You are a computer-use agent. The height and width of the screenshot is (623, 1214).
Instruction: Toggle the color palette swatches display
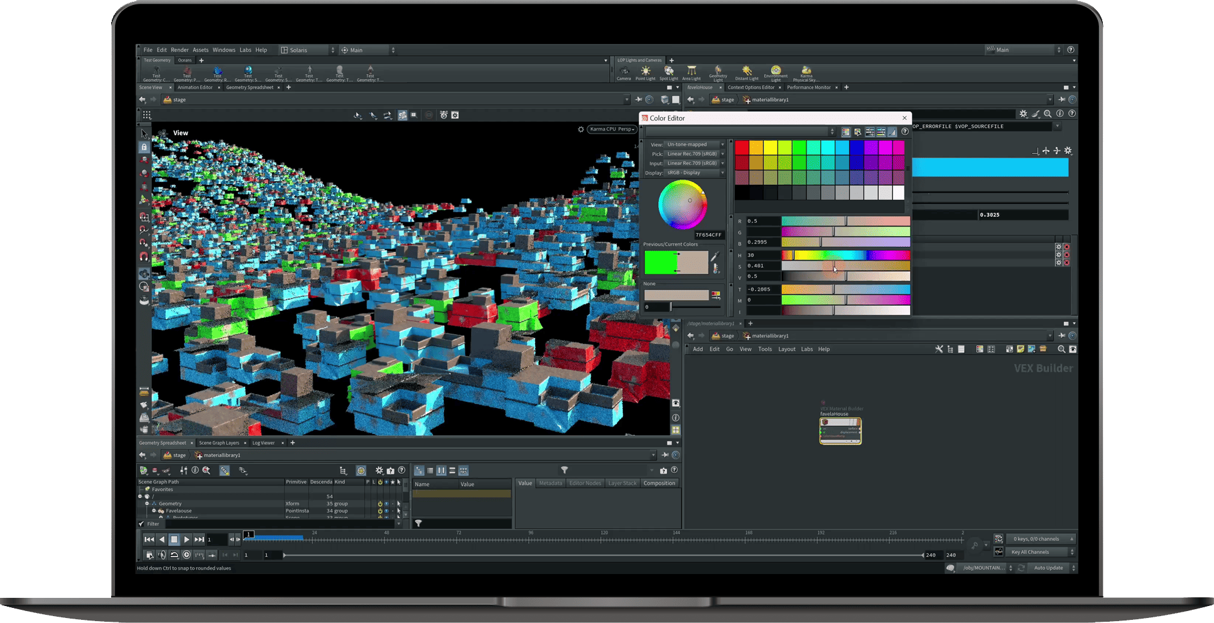point(846,132)
